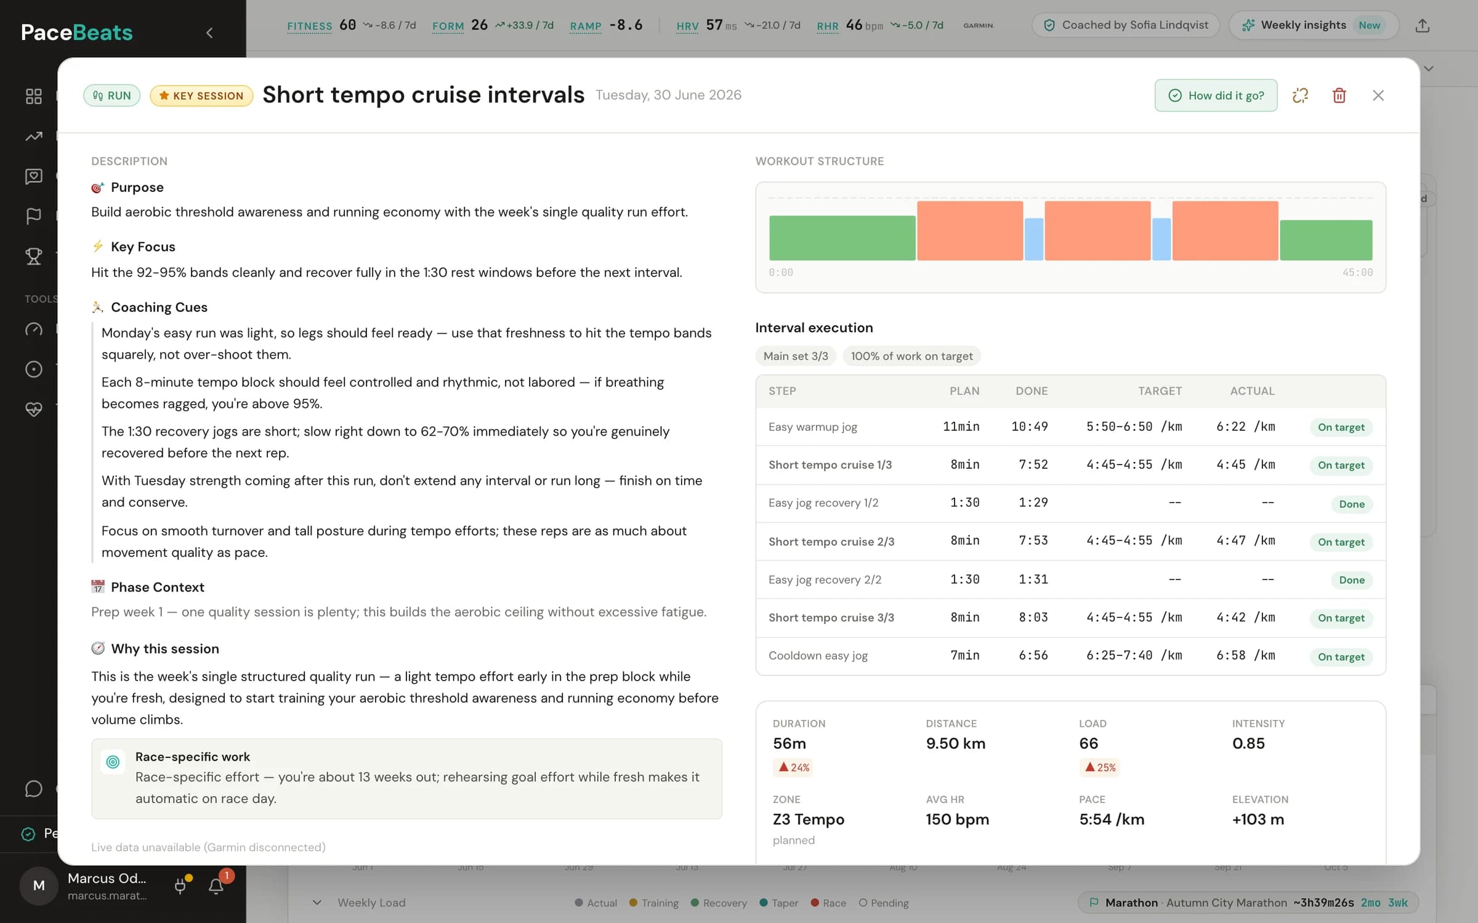The height and width of the screenshot is (923, 1478).
Task: Close the workout detail modal
Action: [1378, 95]
